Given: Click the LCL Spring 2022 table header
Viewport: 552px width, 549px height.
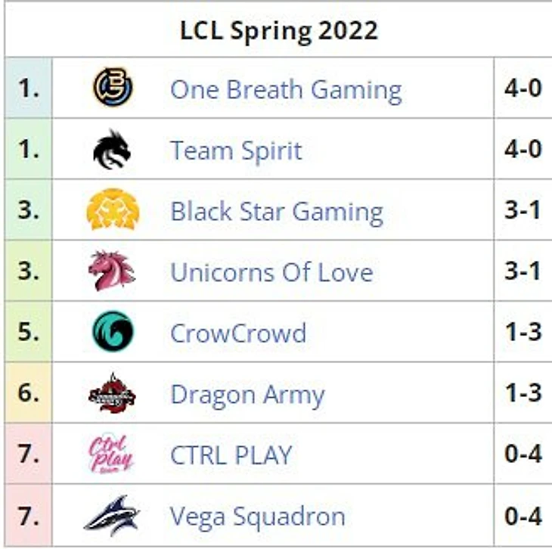Looking at the screenshot, I should click(278, 31).
